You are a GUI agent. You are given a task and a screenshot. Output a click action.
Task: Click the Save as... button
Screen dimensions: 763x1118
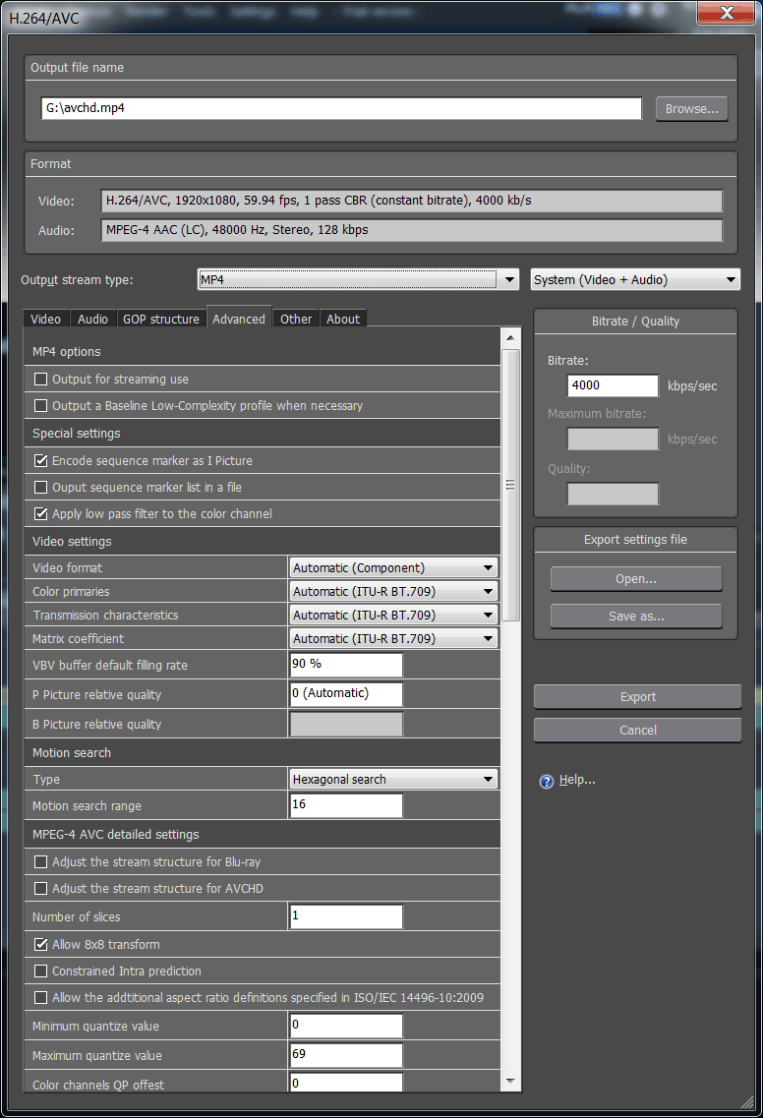click(x=636, y=617)
